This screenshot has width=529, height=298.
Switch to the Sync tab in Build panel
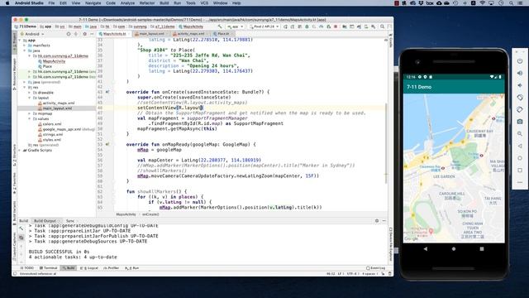pos(69,221)
